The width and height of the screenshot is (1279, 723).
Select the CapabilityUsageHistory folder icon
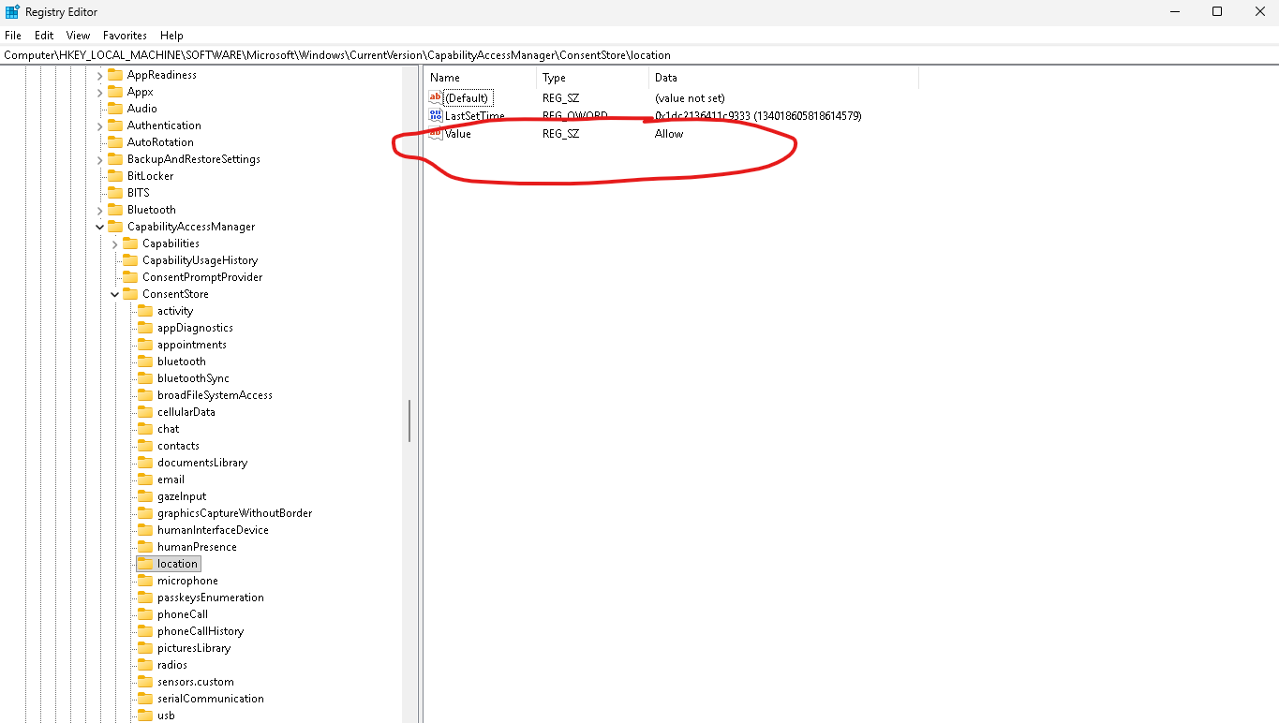click(130, 260)
